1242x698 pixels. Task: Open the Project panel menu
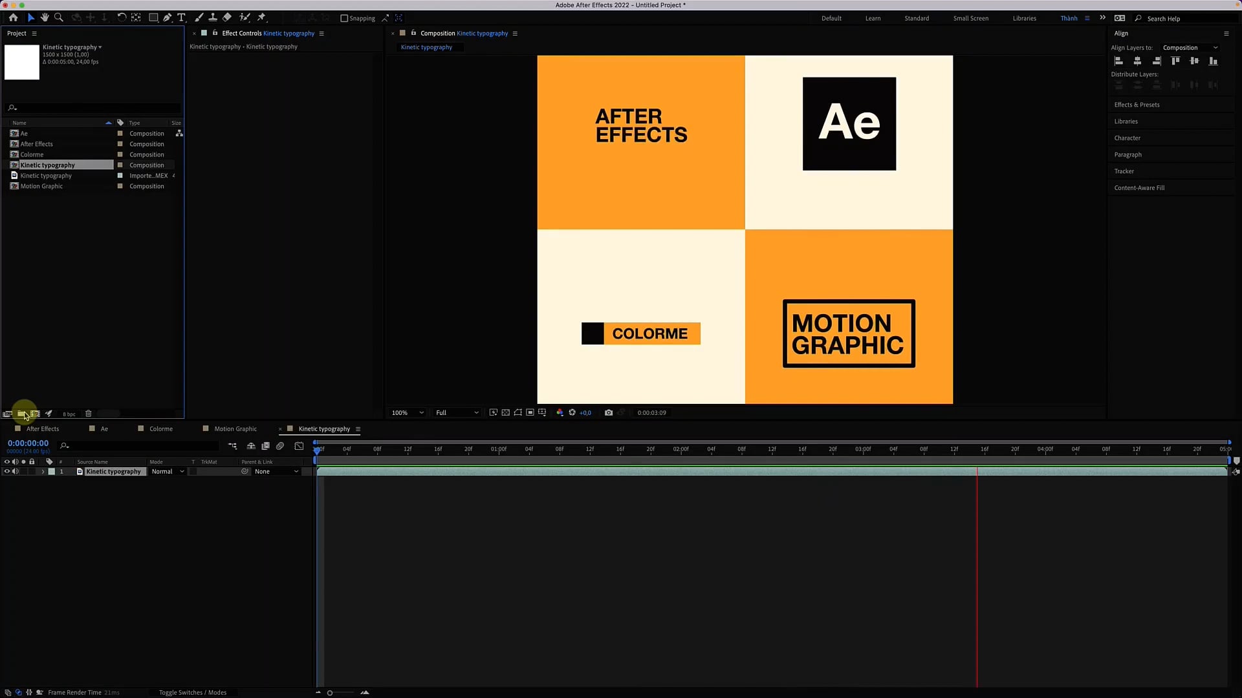point(34,34)
